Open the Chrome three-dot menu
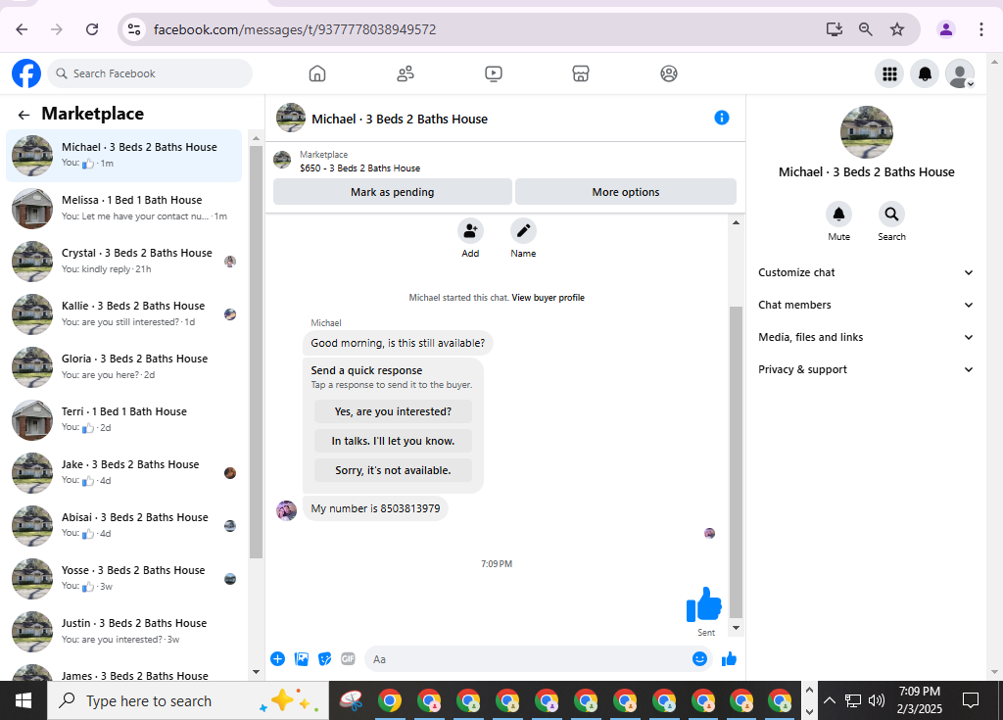 (x=981, y=29)
